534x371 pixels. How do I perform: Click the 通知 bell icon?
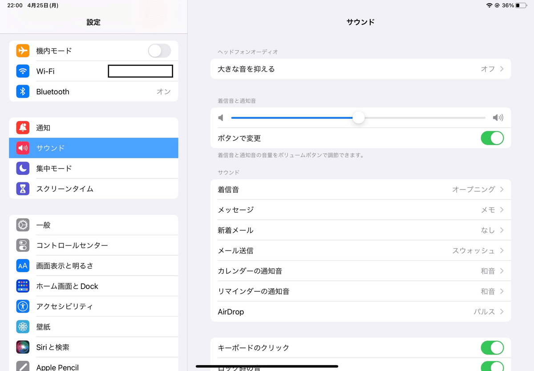23,128
